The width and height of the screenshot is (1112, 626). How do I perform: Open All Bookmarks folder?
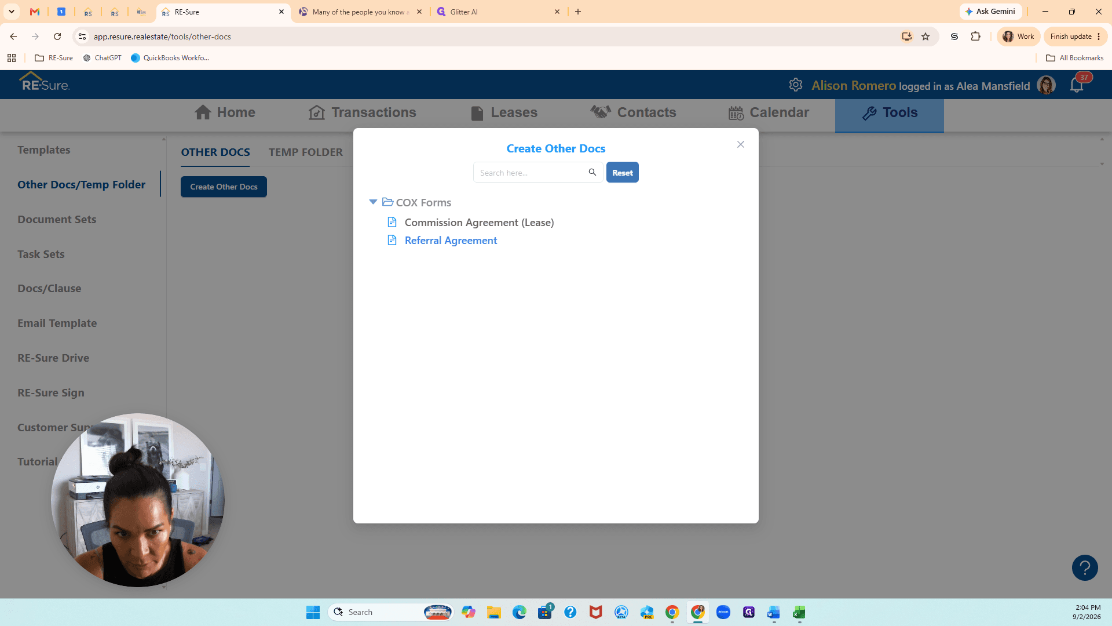pos(1074,58)
